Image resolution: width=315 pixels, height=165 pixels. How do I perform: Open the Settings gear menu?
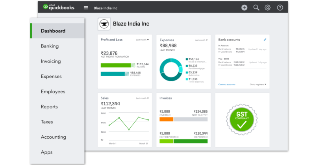[x=268, y=7]
